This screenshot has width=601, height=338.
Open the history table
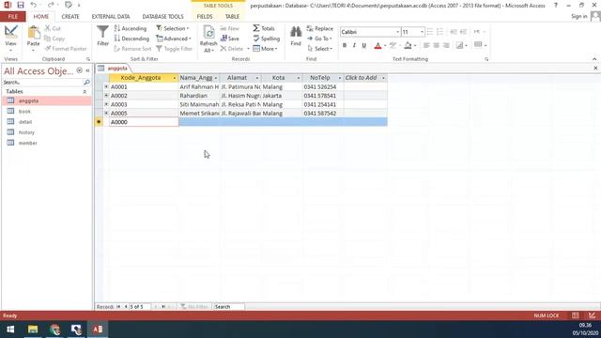coord(26,132)
